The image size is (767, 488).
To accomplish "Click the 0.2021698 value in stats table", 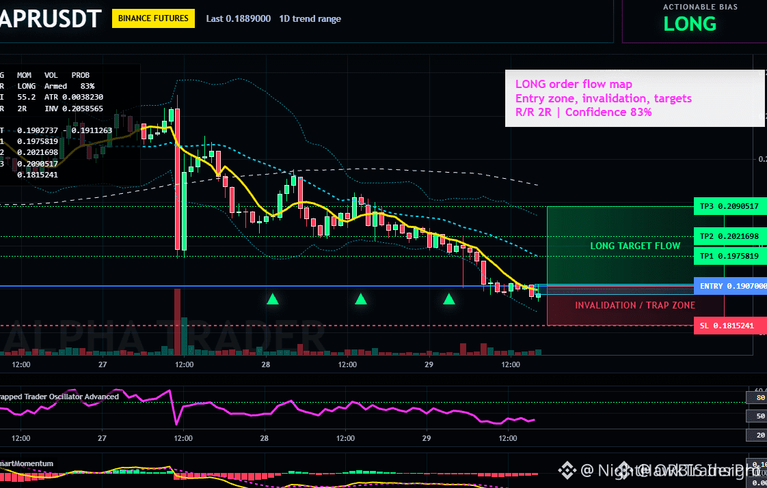I will (x=38, y=152).
